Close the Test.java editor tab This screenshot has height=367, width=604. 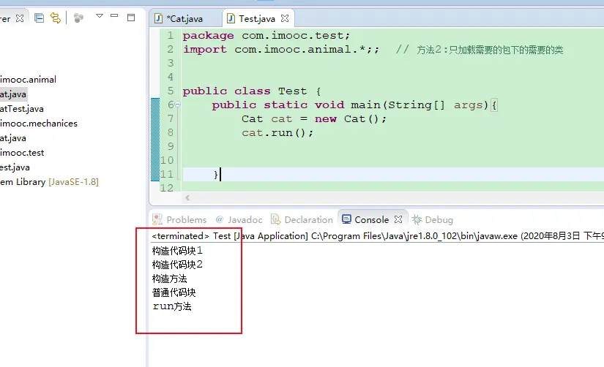285,18
